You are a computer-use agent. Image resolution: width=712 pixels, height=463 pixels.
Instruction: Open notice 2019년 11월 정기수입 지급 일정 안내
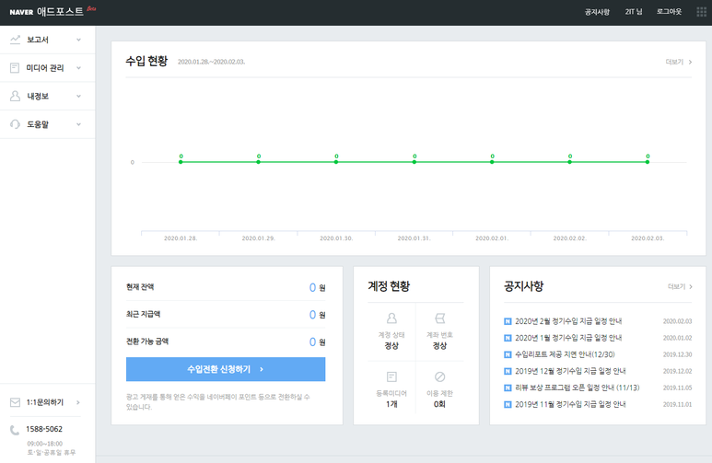pyautogui.click(x=570, y=404)
